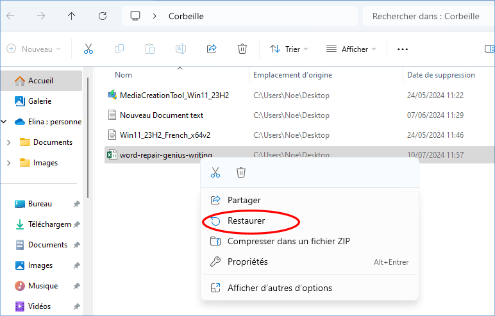Open the Afficher view dropdown
This screenshot has height=316, width=495.
351,49
